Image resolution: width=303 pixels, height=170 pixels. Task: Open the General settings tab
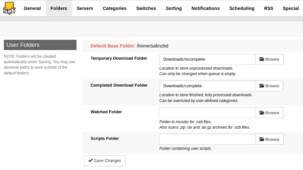[32, 8]
